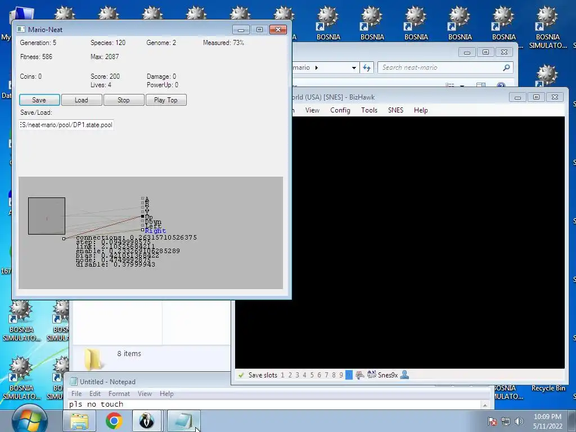Open Notepad Help menu
Screen dimensions: 576x432
point(166,393)
